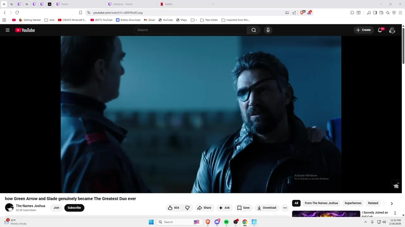The height and width of the screenshot is (227, 405).
Task: Click the Ask button
Action: (224, 208)
